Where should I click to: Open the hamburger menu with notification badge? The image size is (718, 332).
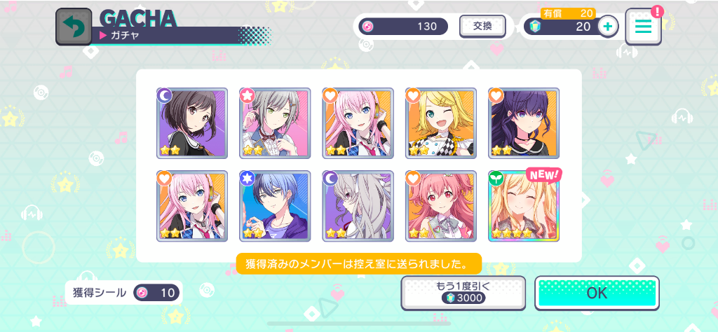point(644,27)
